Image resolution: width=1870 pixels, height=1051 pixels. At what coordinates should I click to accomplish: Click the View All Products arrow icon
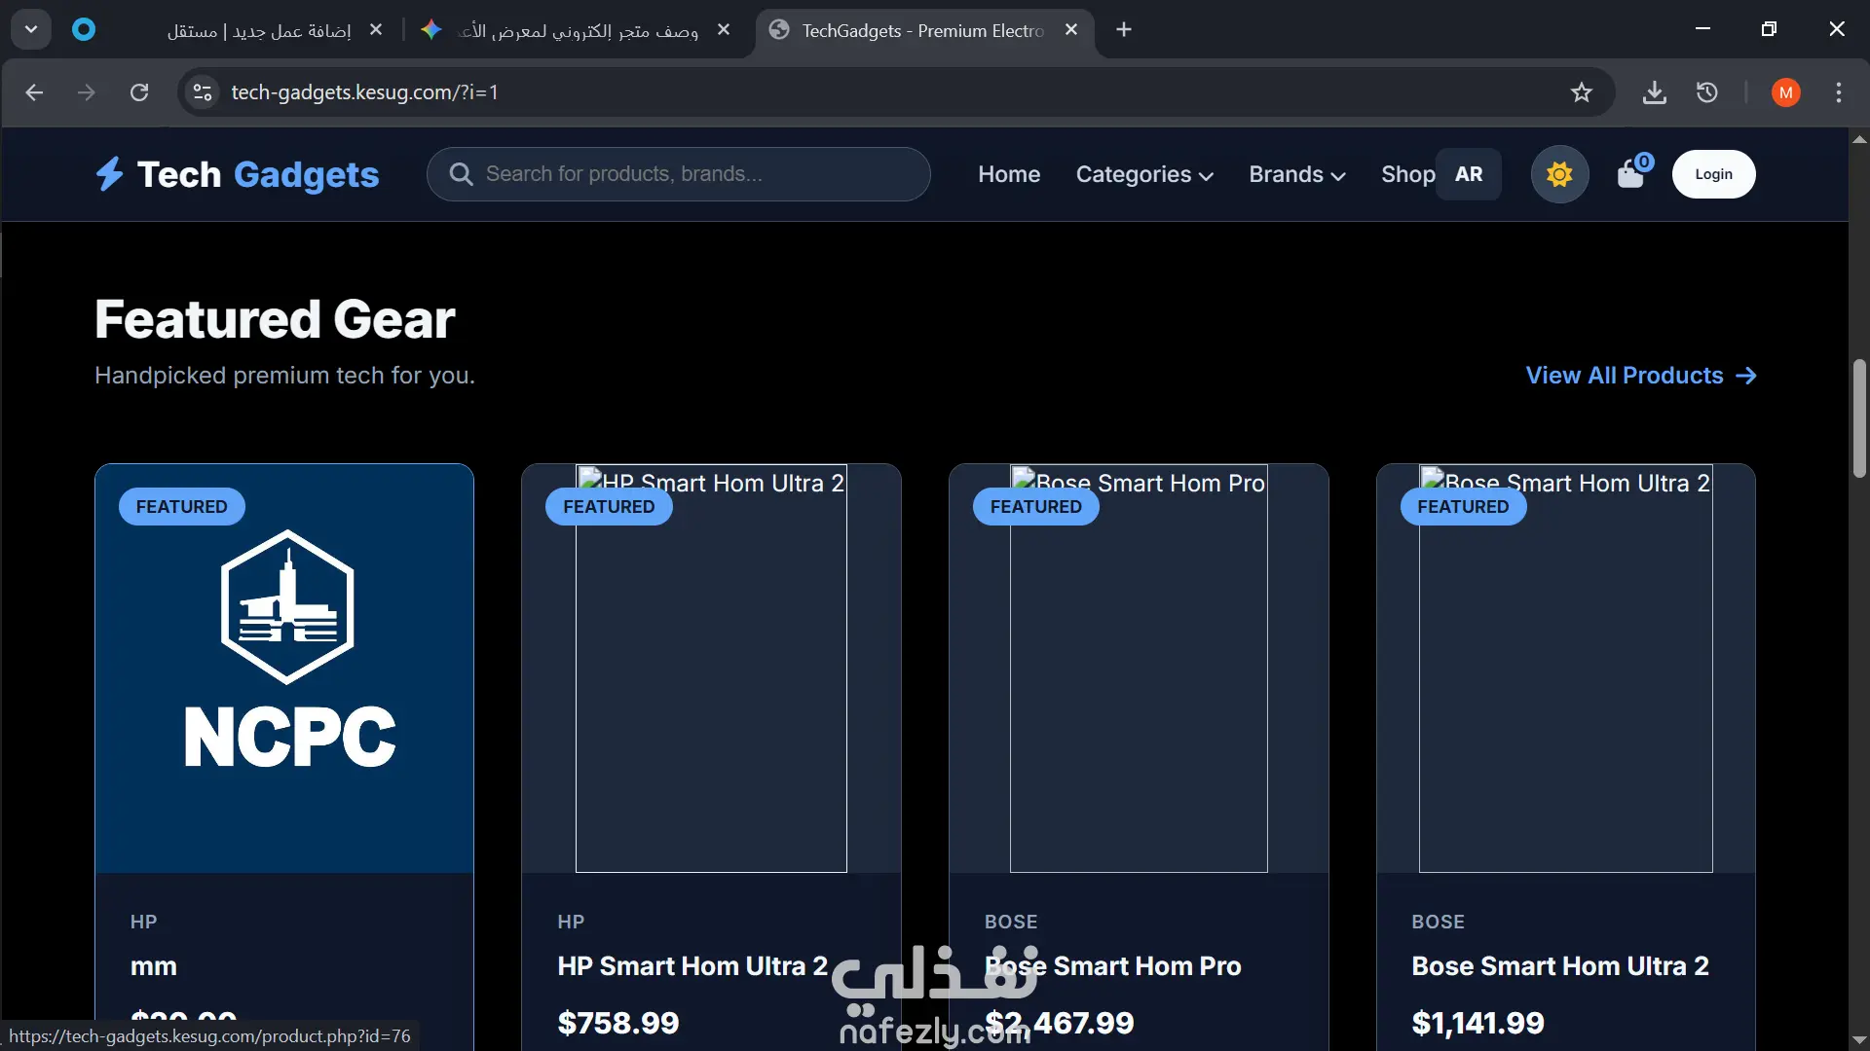(x=1746, y=376)
